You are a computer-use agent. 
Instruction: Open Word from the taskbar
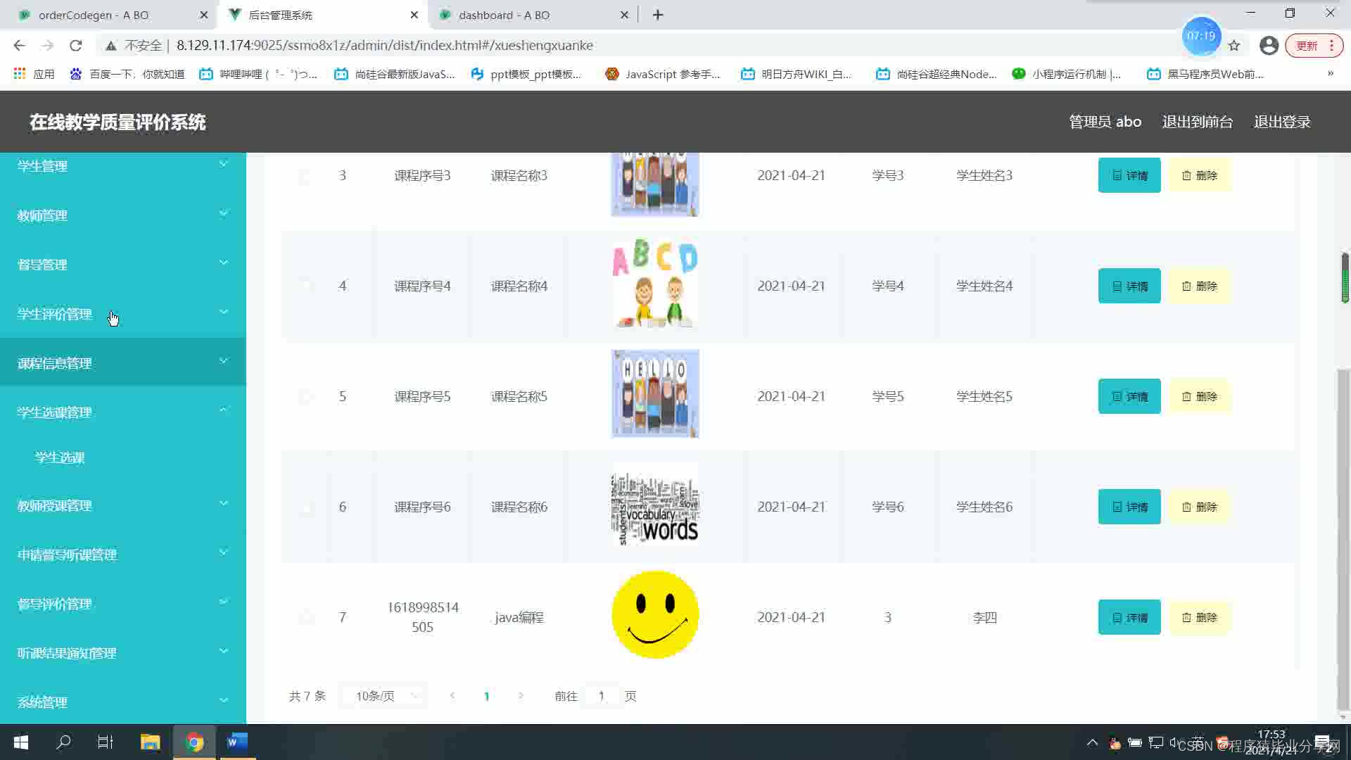(x=237, y=742)
